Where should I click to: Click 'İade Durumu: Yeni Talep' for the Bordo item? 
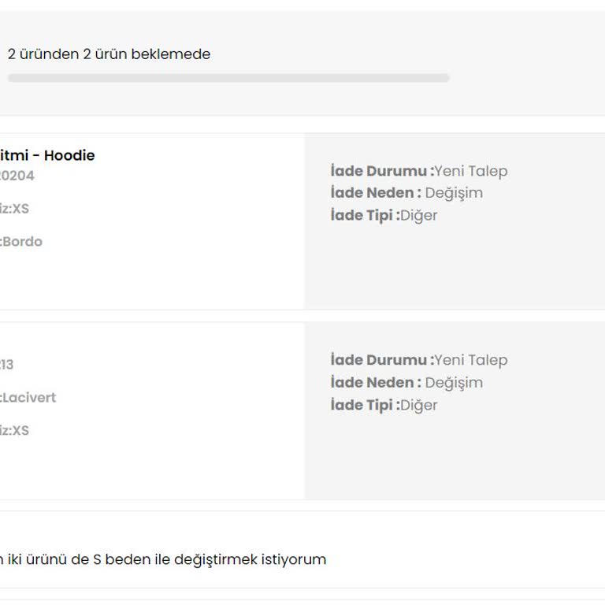coord(419,171)
